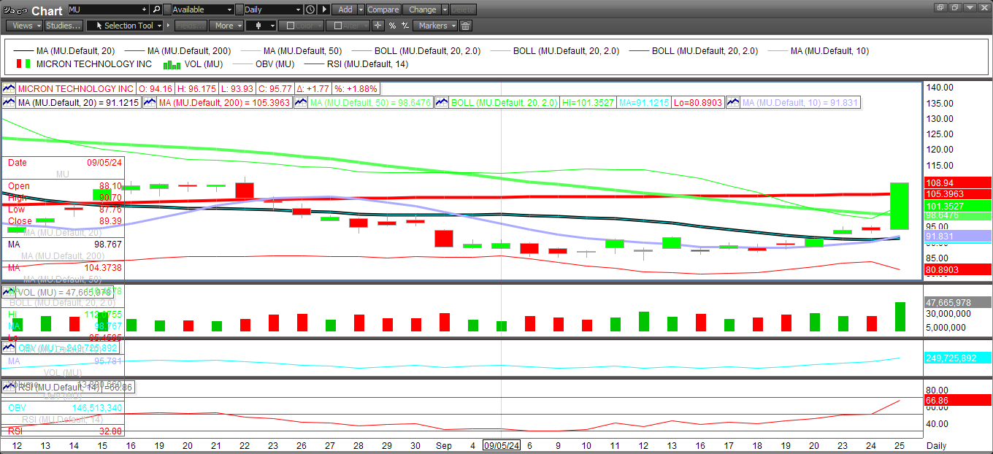
Task: Click the Studies... button
Action: click(63, 26)
